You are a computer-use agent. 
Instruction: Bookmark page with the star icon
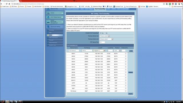164,4
